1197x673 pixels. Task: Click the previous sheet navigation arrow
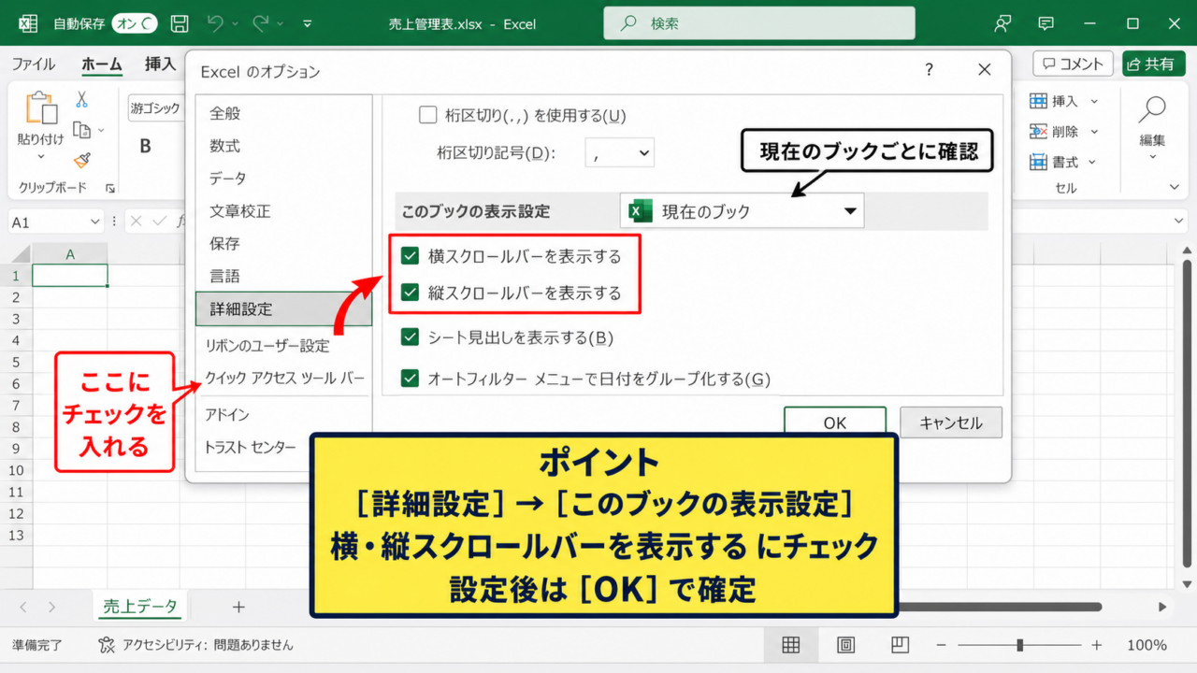coord(23,608)
